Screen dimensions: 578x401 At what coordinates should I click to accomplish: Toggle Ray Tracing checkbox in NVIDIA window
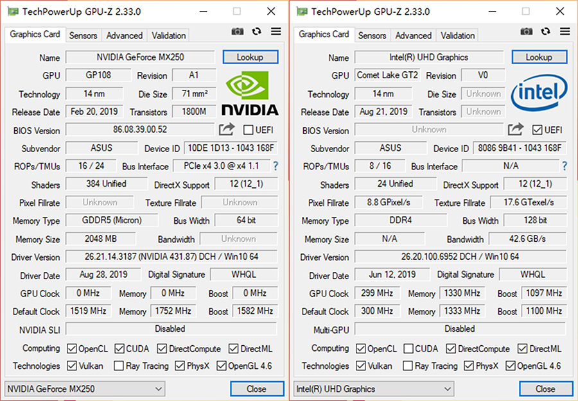[119, 366]
